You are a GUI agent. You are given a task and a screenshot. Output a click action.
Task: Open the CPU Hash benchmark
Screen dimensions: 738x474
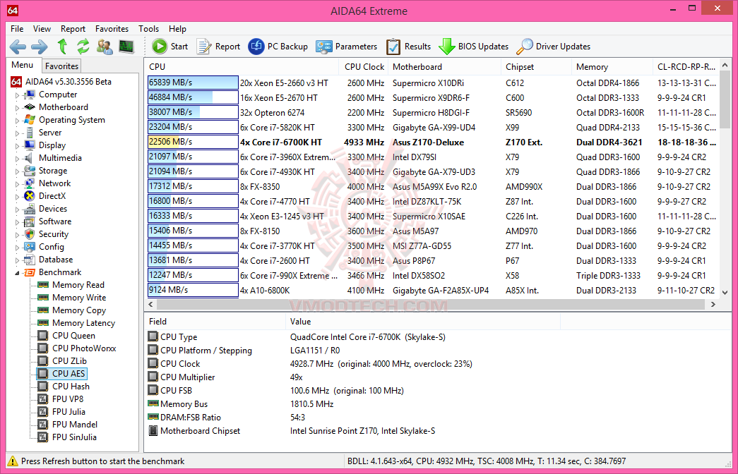pyautogui.click(x=71, y=387)
